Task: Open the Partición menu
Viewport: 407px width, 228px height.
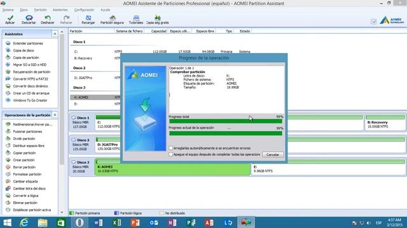Action: click(41, 10)
